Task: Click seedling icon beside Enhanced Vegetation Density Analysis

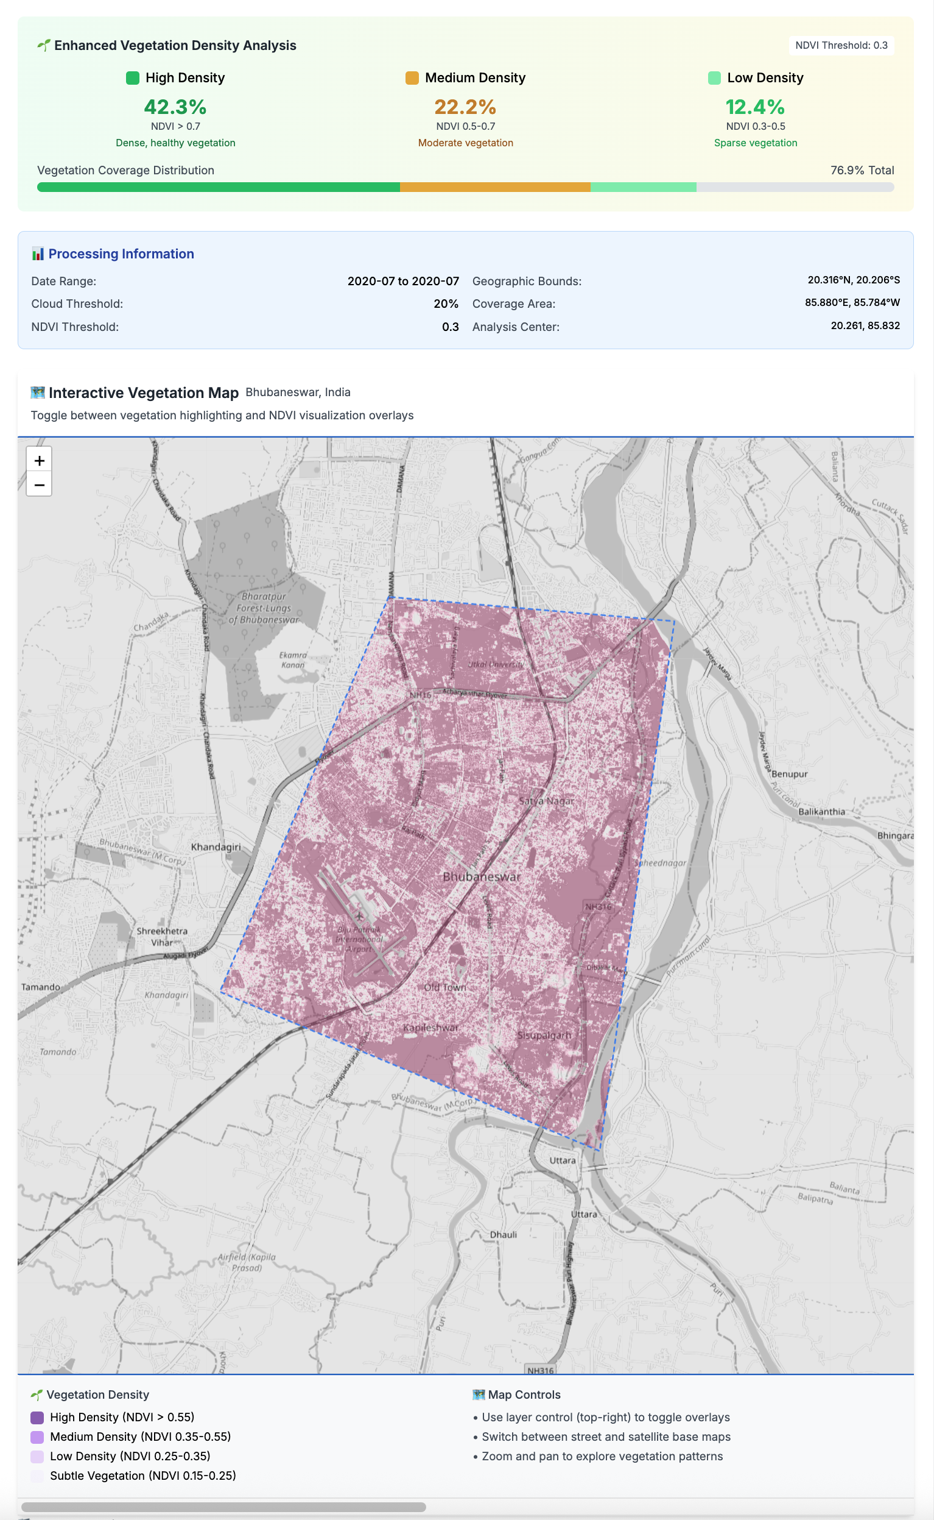Action: tap(43, 45)
